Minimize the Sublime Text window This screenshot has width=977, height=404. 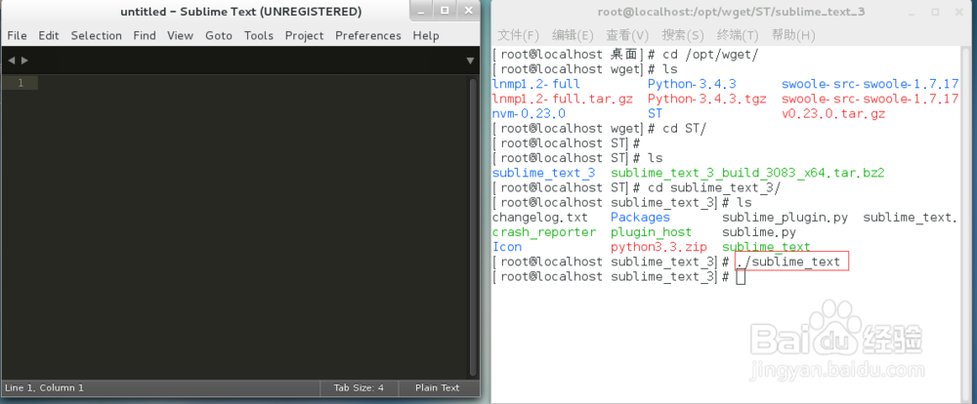pyautogui.click(x=423, y=11)
